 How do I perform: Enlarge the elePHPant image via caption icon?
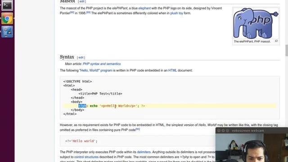click(276, 41)
